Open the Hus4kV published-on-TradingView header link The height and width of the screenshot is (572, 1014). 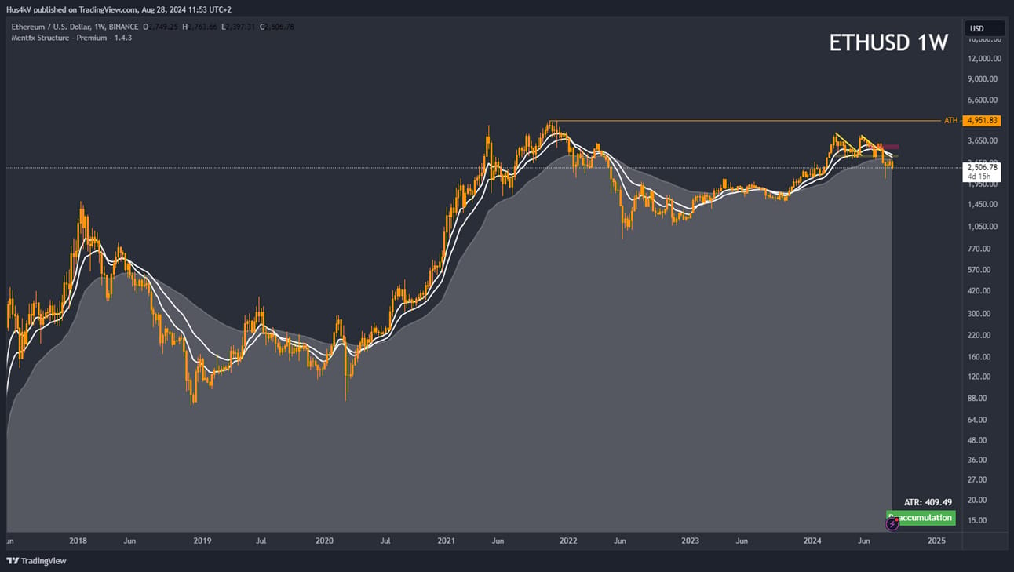pyautogui.click(x=116, y=9)
